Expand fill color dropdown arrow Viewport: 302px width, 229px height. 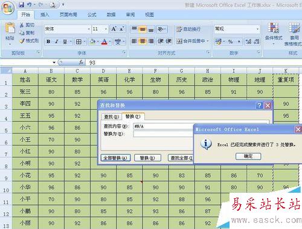pos(98,42)
